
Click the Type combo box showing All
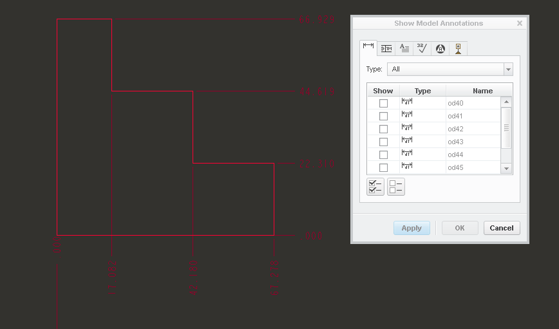coord(450,69)
